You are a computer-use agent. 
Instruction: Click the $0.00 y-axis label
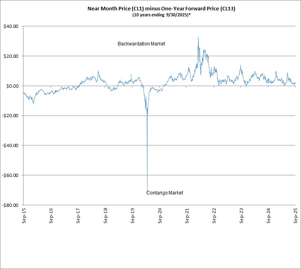[x=12, y=86]
